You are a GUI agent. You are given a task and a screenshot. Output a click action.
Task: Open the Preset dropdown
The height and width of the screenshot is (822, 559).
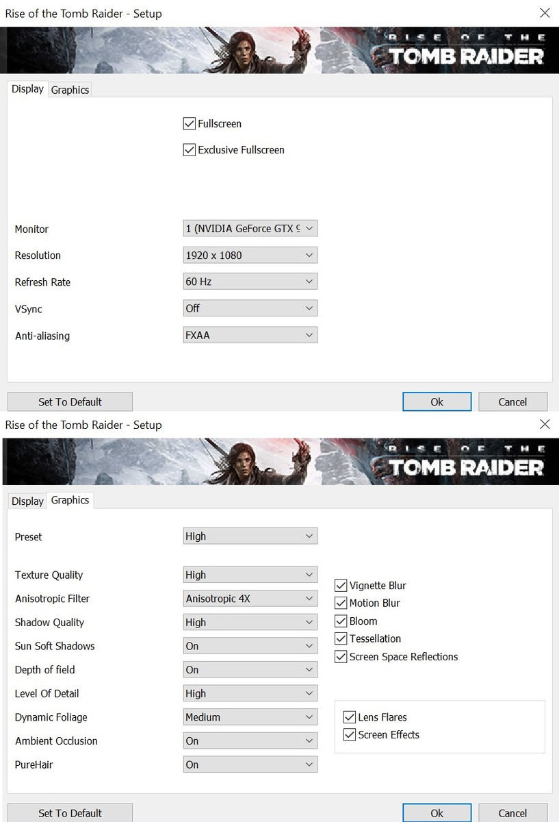click(x=250, y=536)
